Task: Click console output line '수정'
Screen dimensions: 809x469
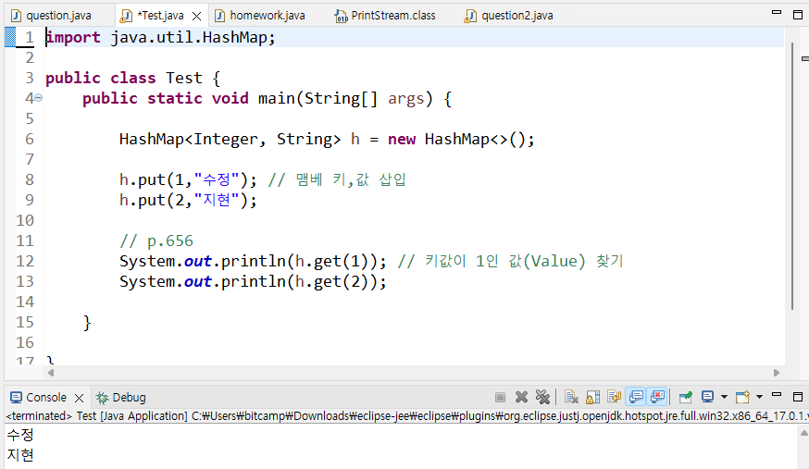Action: [20, 435]
